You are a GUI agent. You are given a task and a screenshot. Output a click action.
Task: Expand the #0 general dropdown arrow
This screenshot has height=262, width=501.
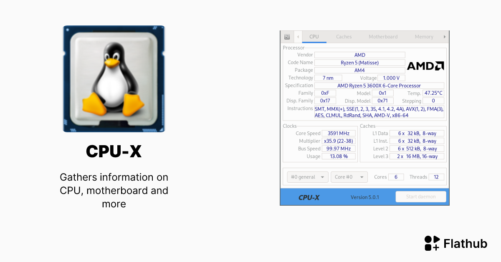tap(323, 177)
